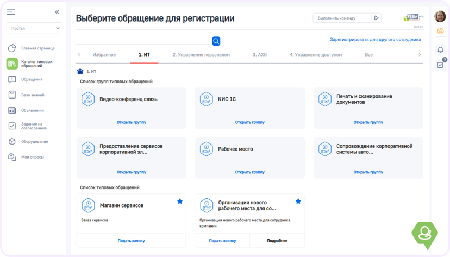
Task: Click Печать и сканирование документов icon
Action: (325, 99)
